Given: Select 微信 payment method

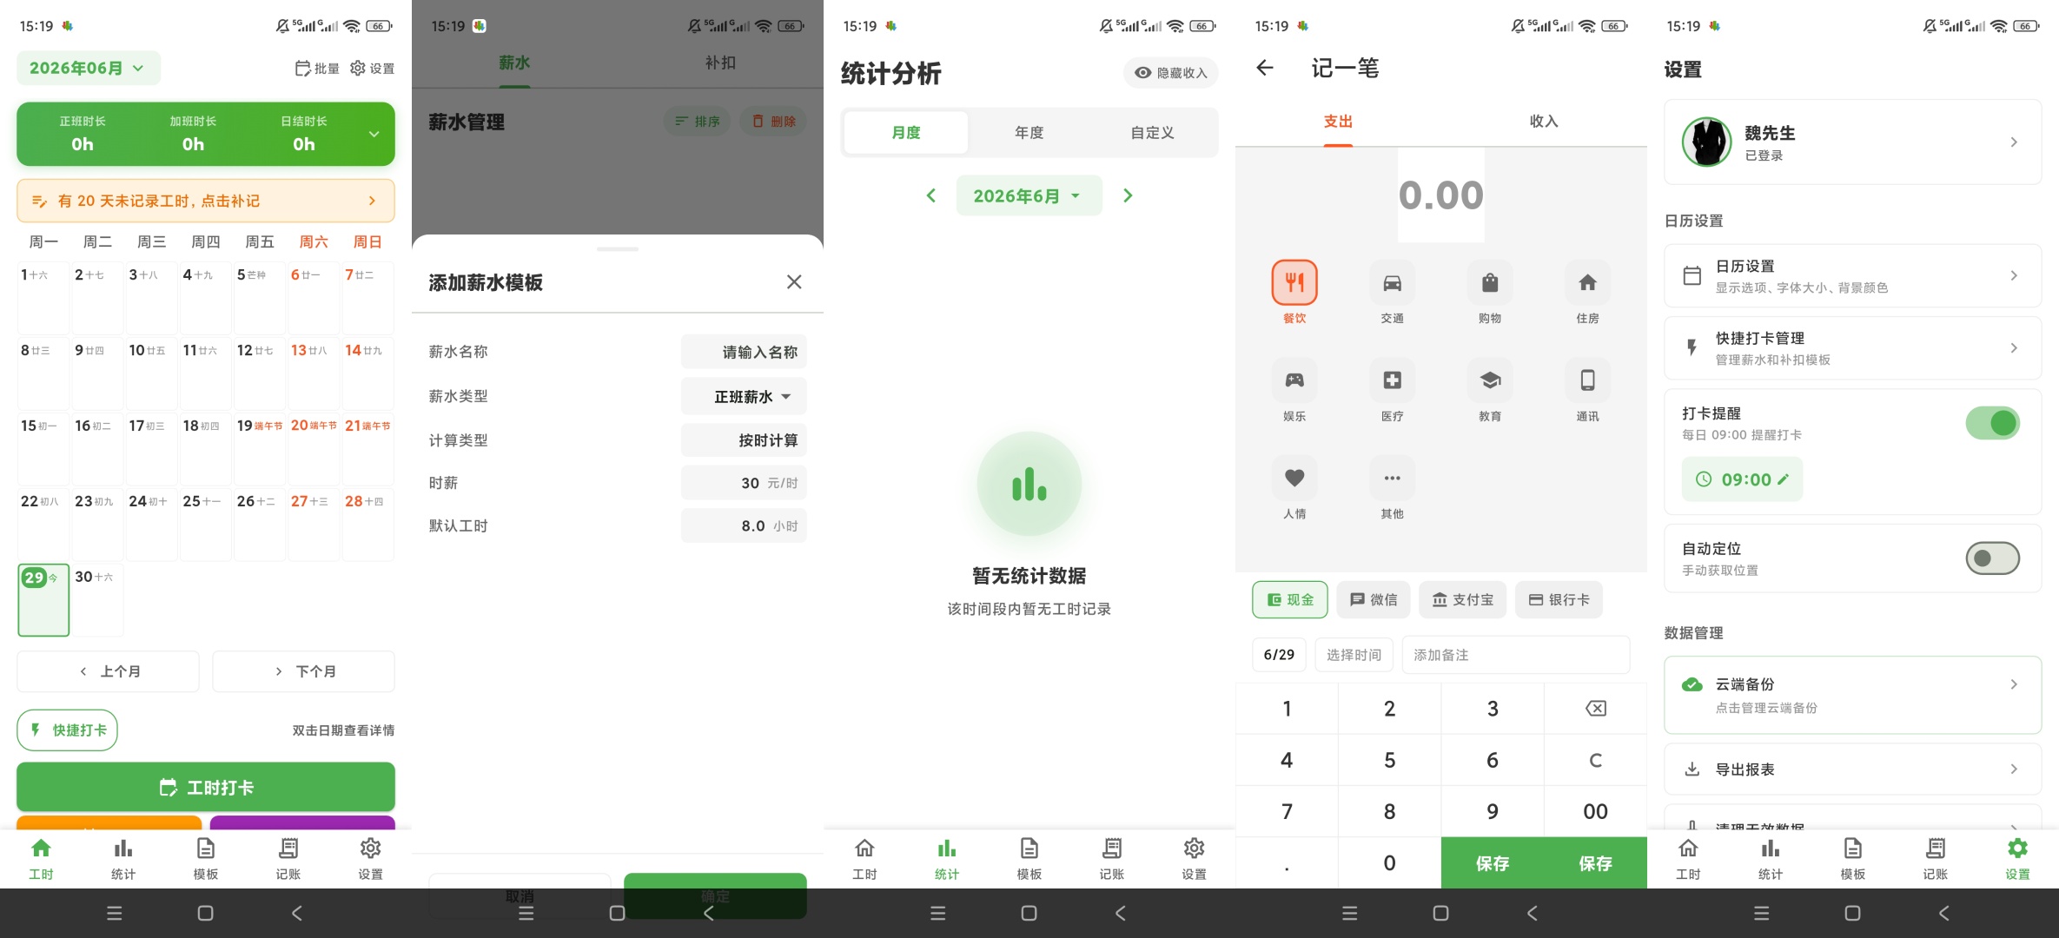Looking at the screenshot, I should pos(1374,599).
